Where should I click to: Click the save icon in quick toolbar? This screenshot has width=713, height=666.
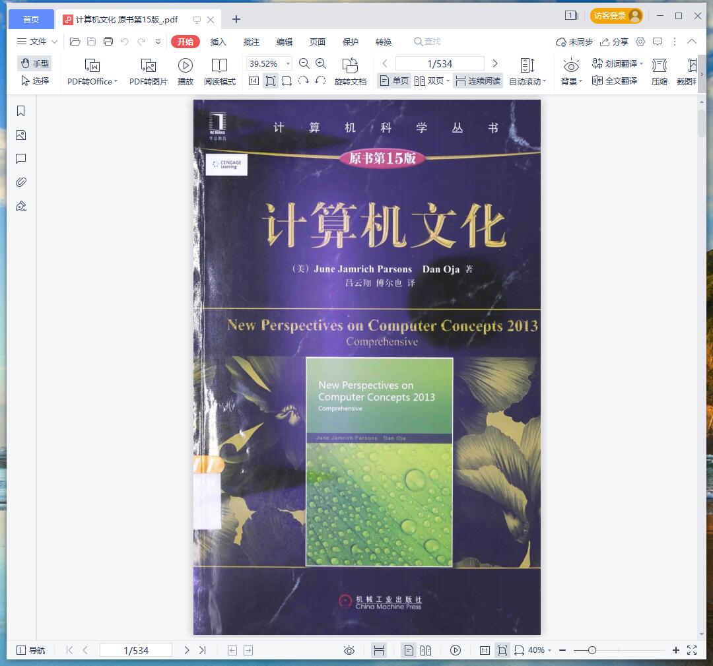point(91,42)
